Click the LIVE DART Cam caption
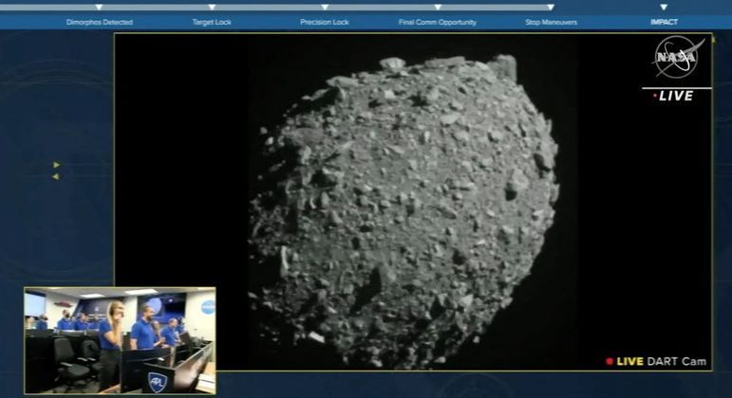This screenshot has width=732, height=398. tap(656, 361)
